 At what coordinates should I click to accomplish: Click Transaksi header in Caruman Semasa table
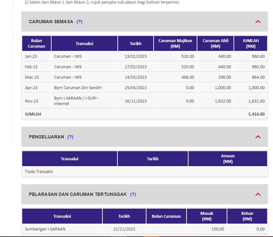pos(84,43)
